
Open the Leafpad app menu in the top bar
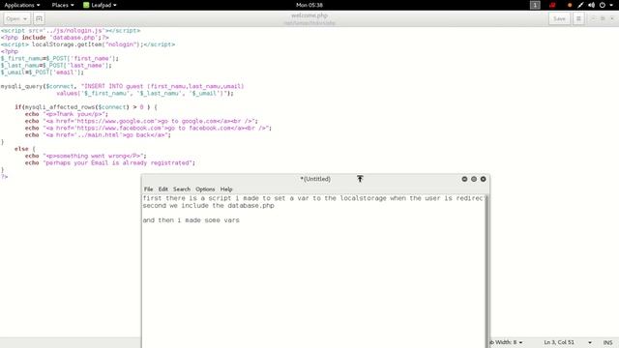click(100, 5)
